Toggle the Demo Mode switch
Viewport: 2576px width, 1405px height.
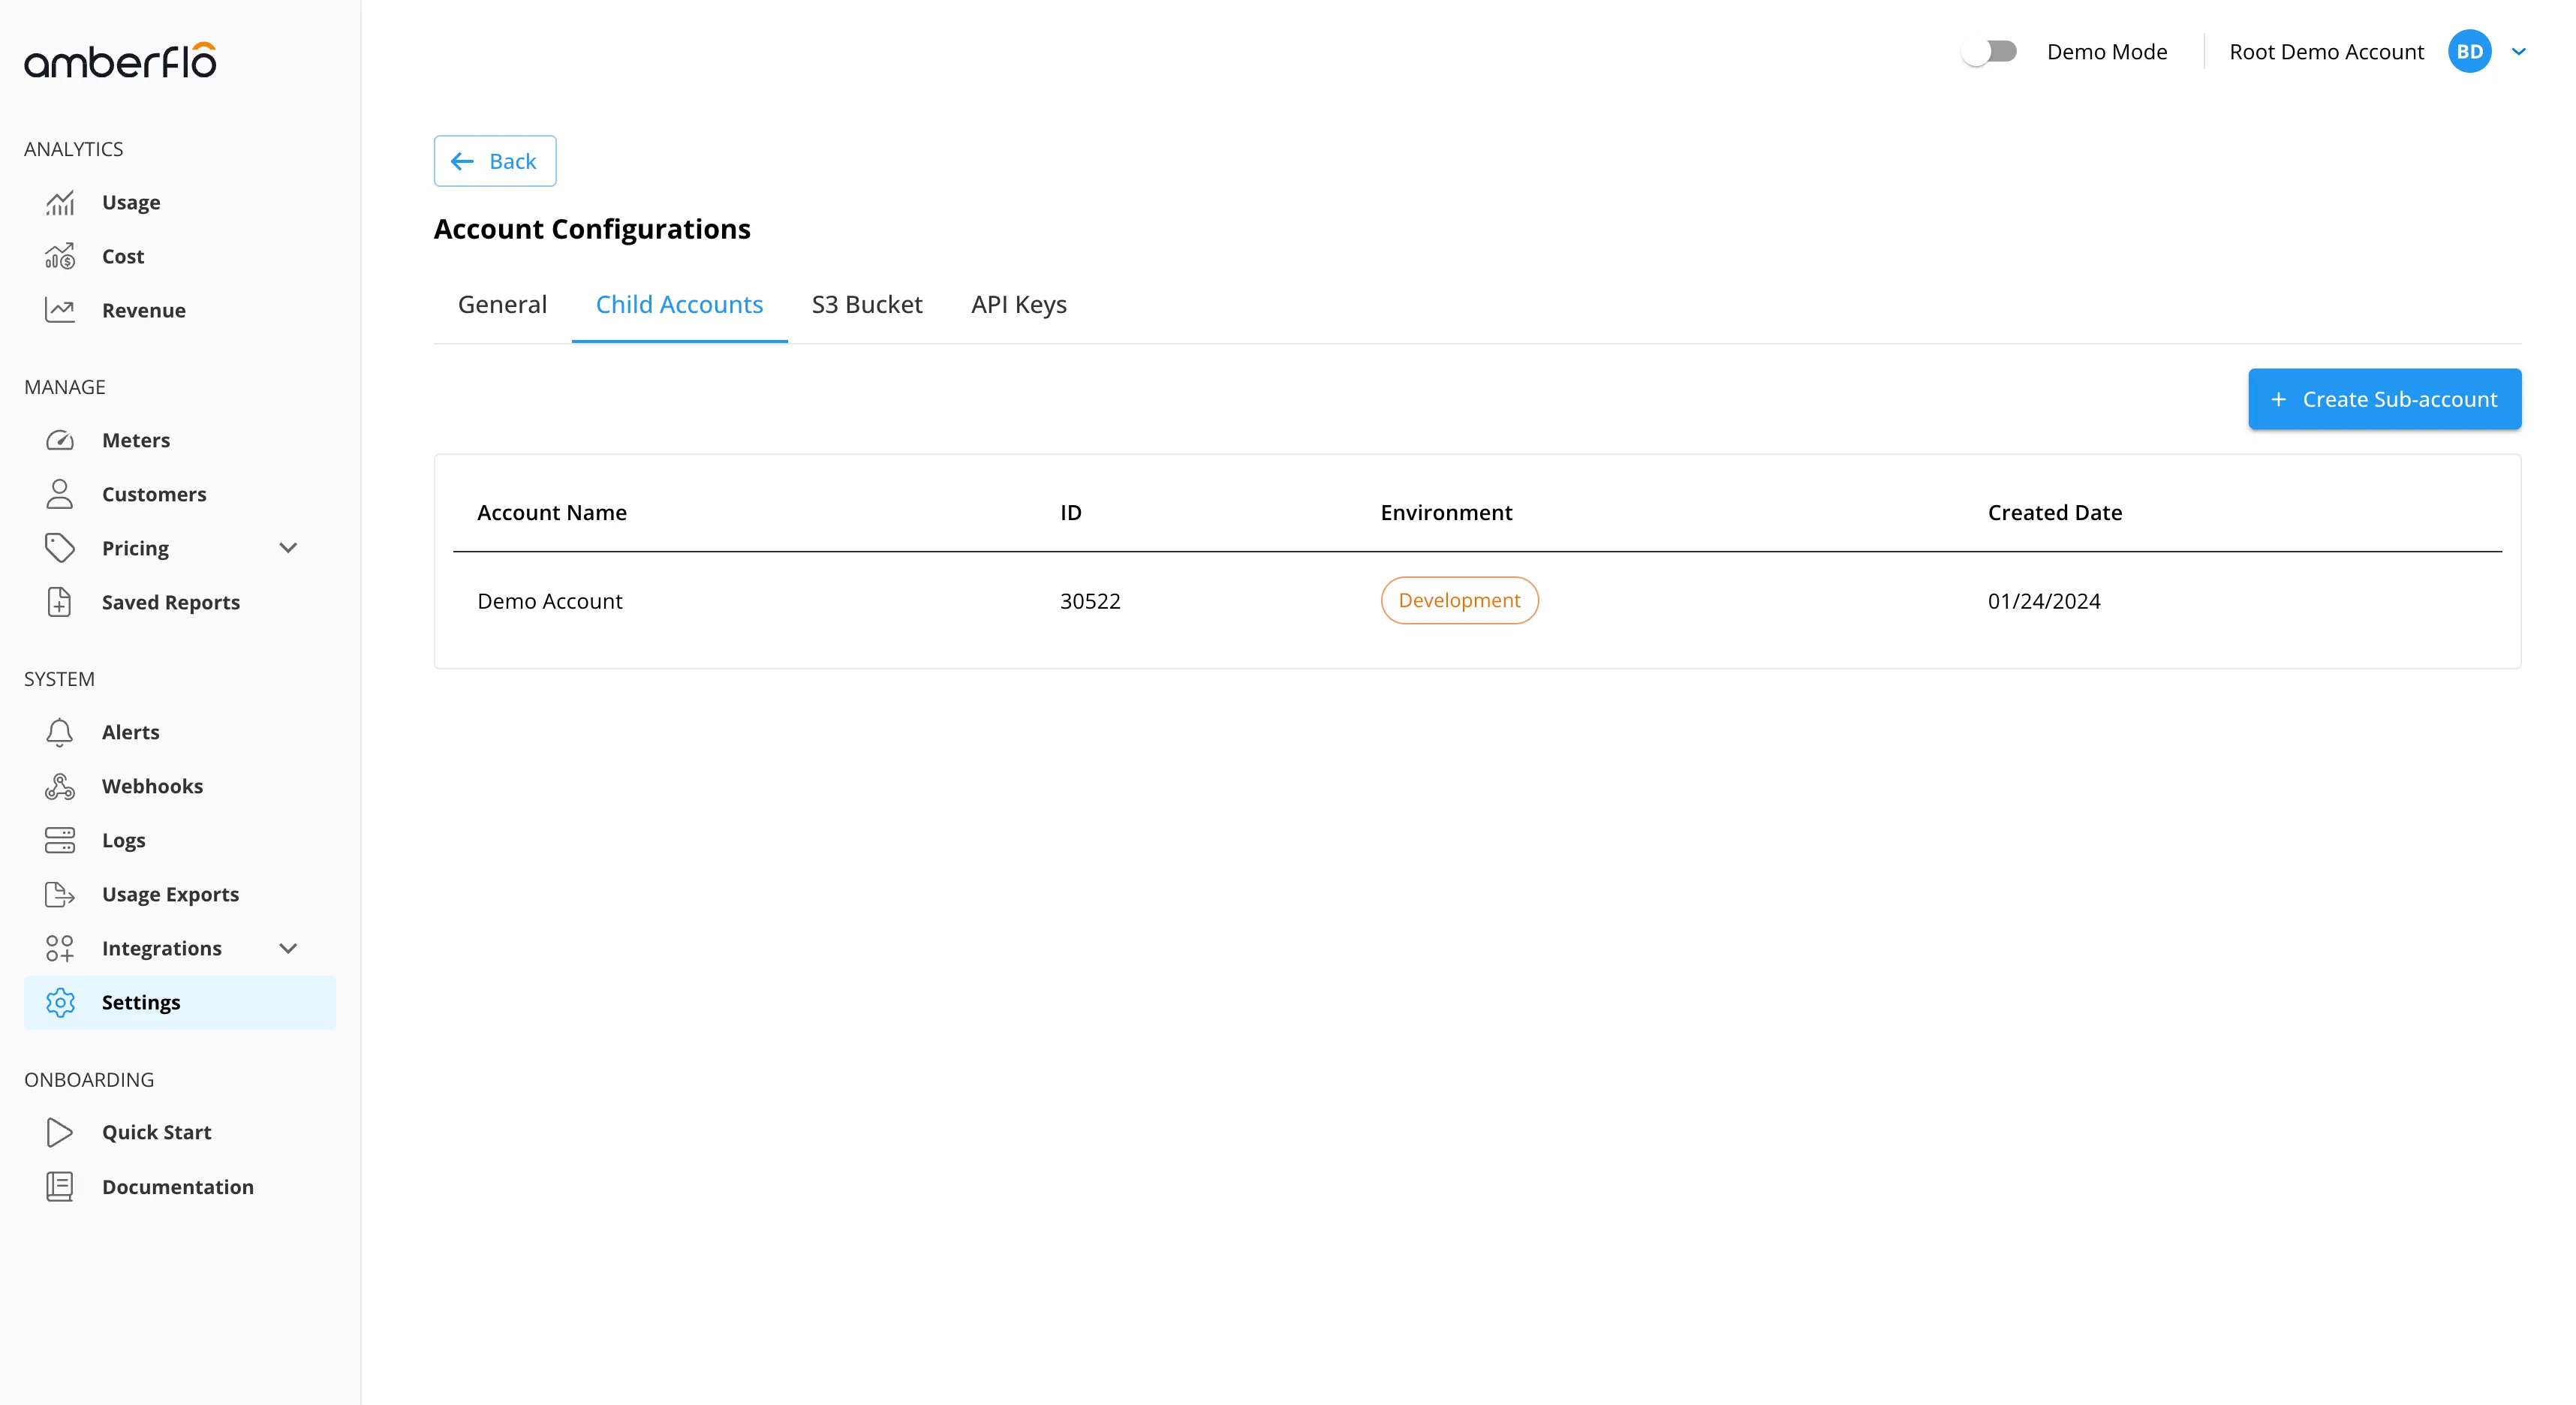point(1990,51)
